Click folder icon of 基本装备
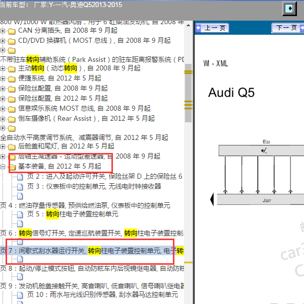Viewport: 304px width, 304px height. point(12,167)
